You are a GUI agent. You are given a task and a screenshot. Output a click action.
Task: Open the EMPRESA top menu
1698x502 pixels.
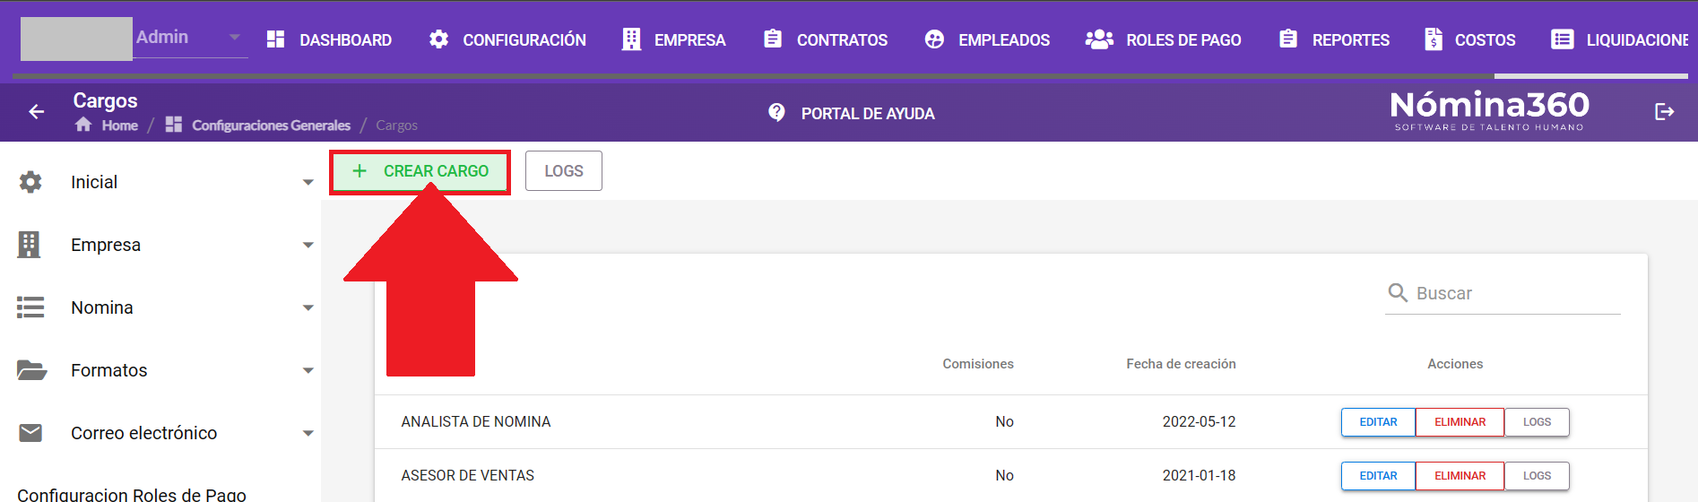[674, 40]
